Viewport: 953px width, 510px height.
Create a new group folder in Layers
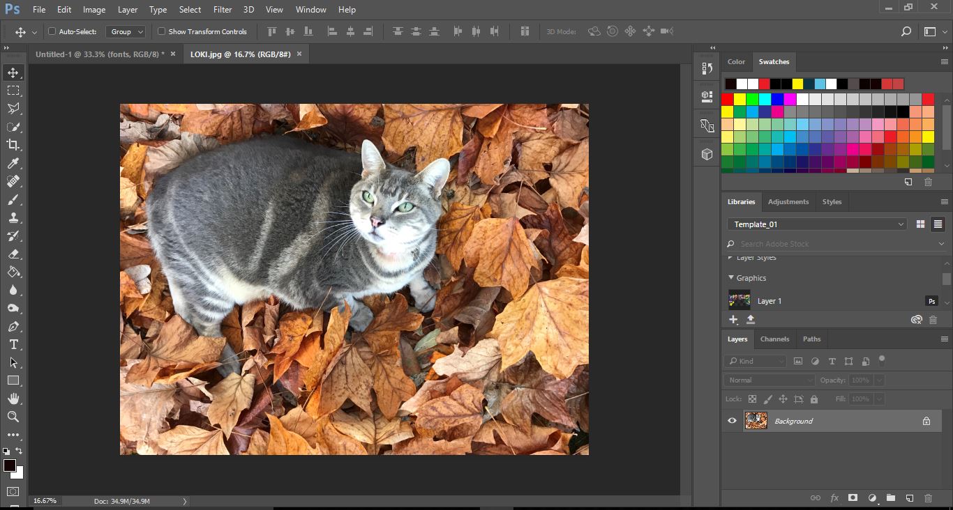pos(891,498)
